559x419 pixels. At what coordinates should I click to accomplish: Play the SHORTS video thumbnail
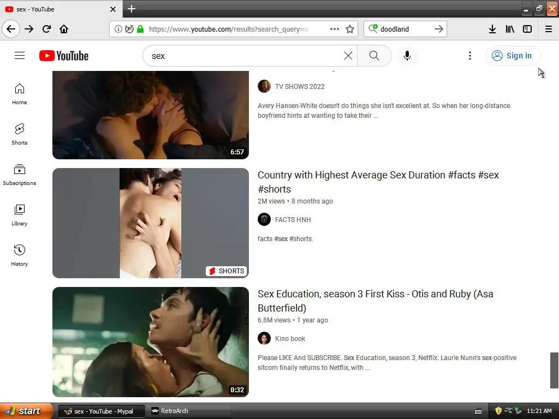[151, 223]
